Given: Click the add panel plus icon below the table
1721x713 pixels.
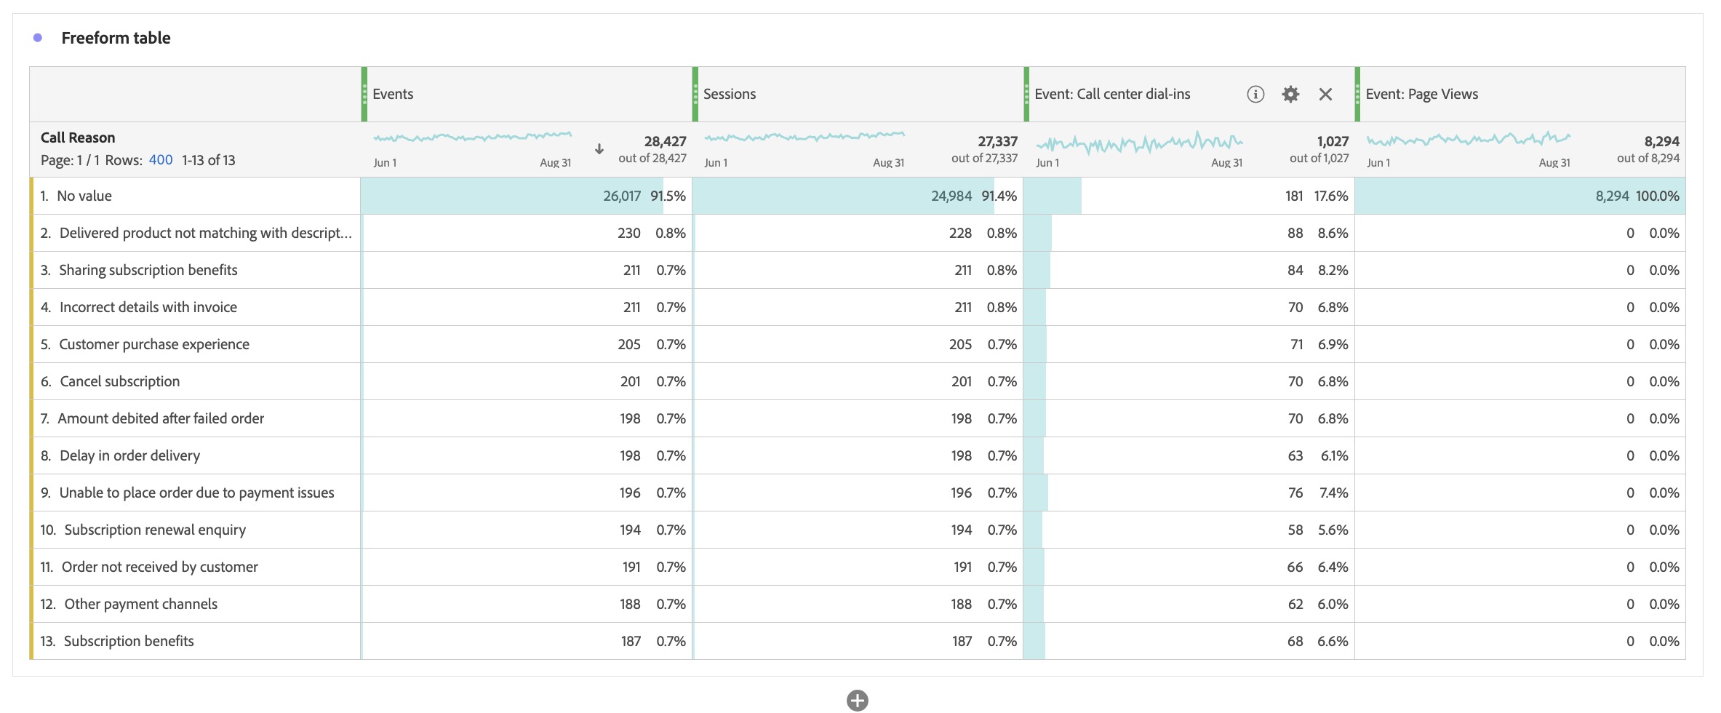Looking at the screenshot, I should pyautogui.click(x=858, y=701).
